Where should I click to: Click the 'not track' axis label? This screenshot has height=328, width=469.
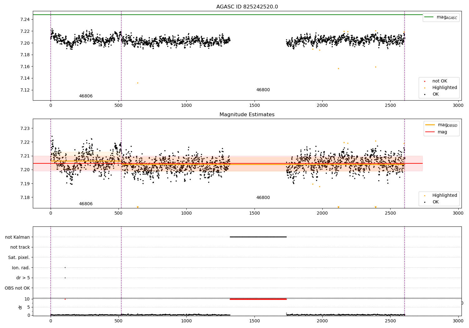[x=20, y=247]
